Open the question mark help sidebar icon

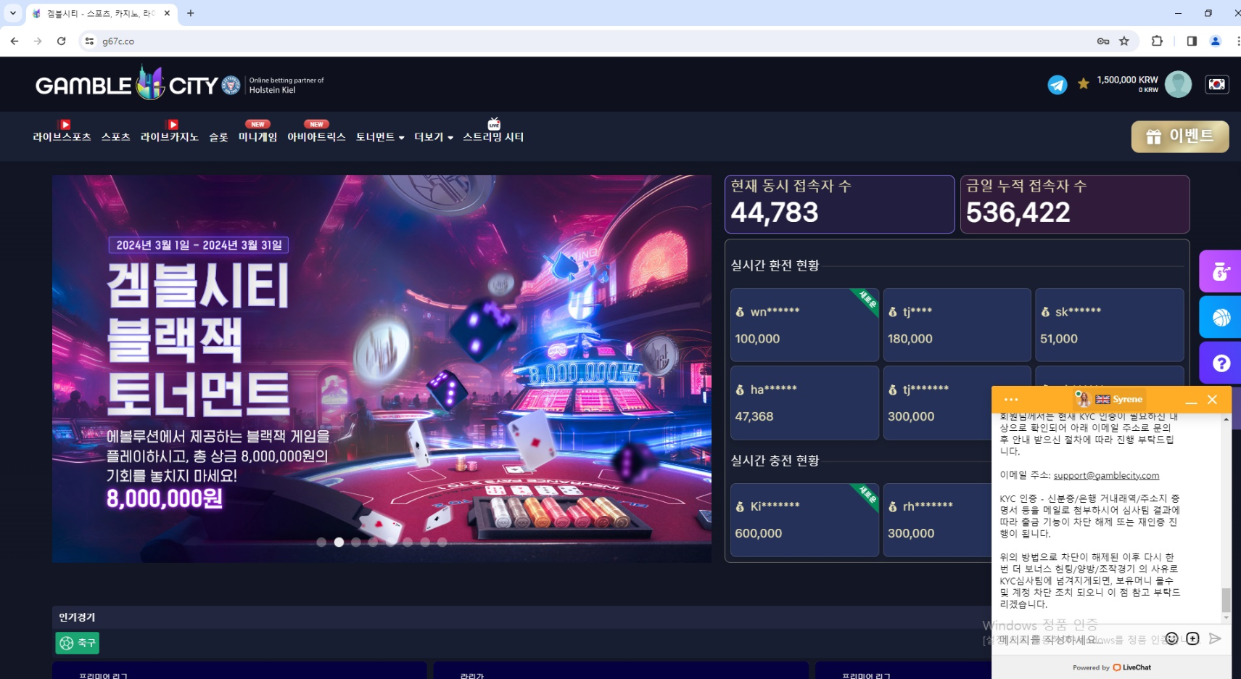pyautogui.click(x=1221, y=363)
